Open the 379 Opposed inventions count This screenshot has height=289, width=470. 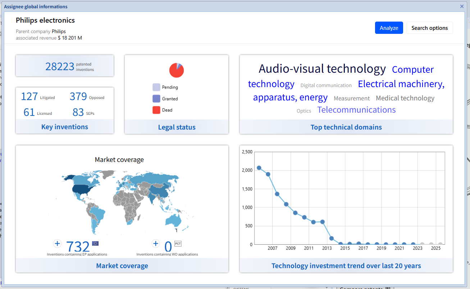78,96
